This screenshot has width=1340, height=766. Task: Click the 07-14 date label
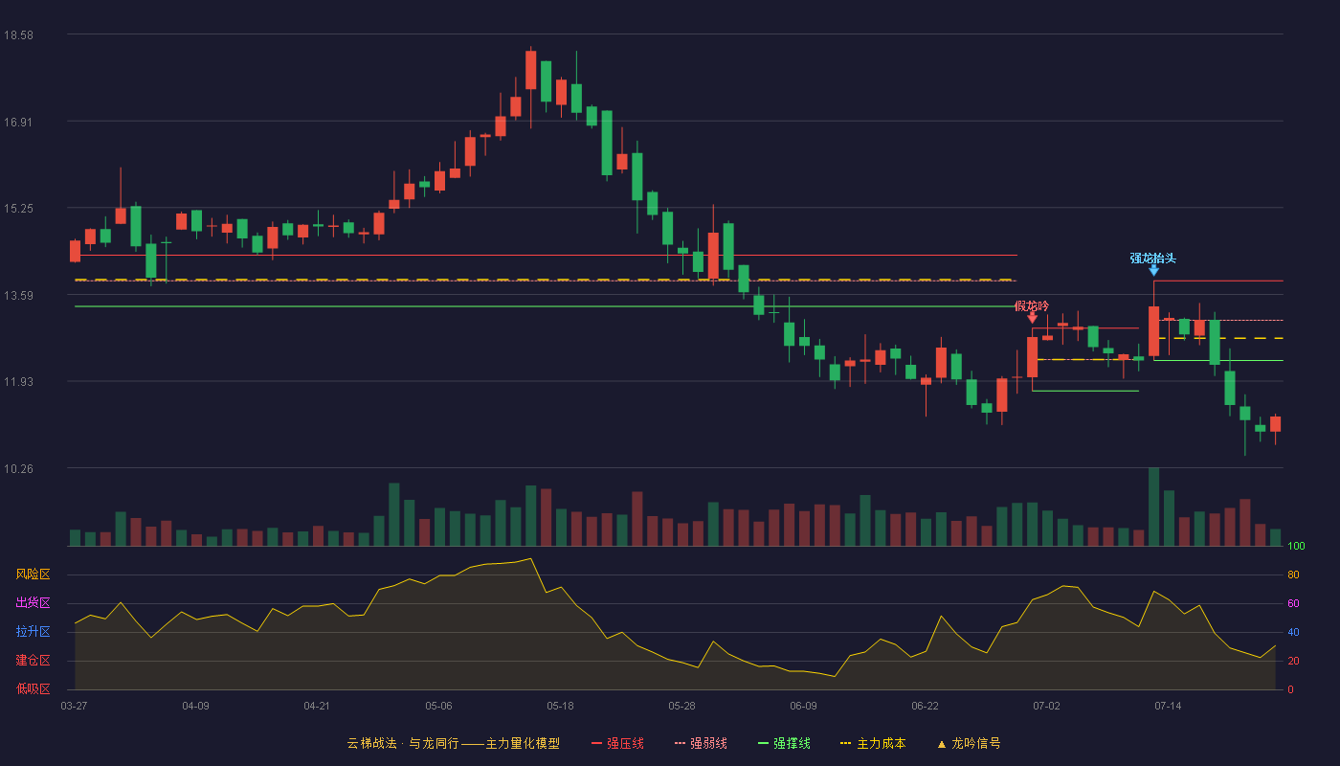click(x=1168, y=706)
